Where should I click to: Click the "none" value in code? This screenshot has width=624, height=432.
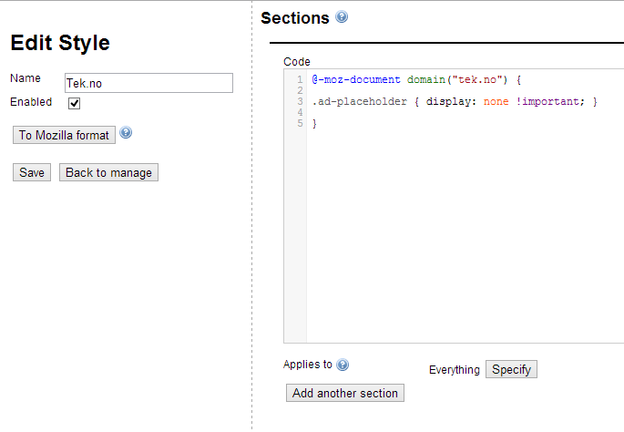[x=496, y=101]
